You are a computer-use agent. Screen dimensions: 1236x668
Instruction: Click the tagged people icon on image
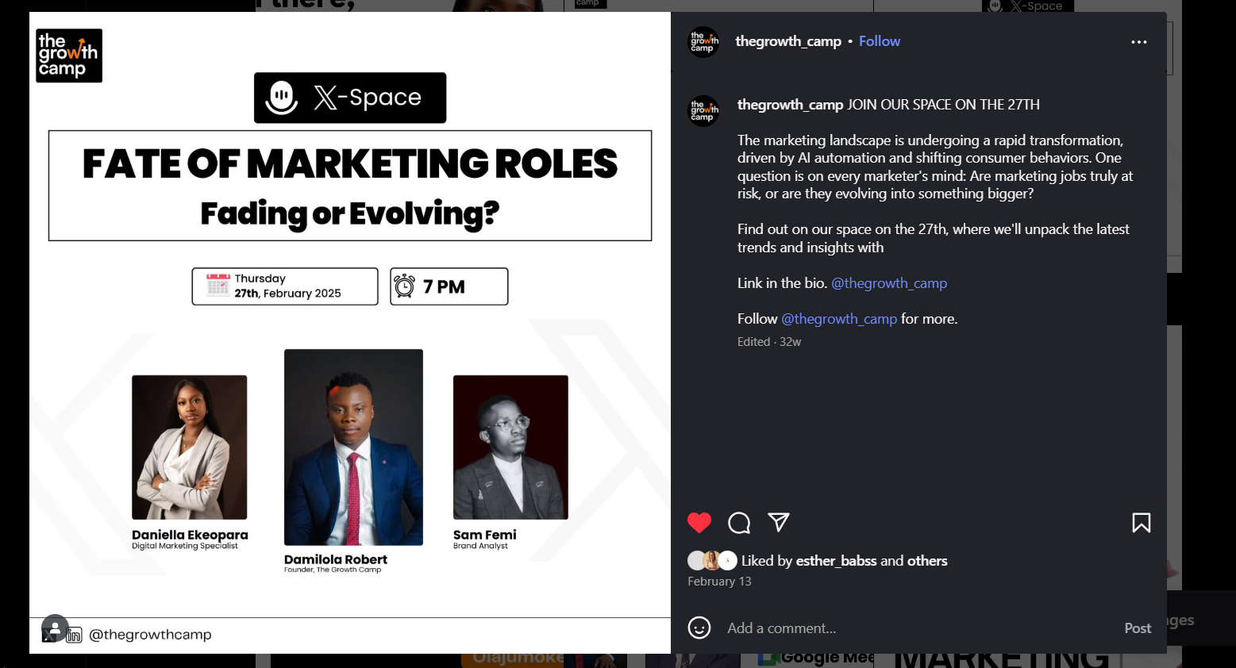click(55, 628)
